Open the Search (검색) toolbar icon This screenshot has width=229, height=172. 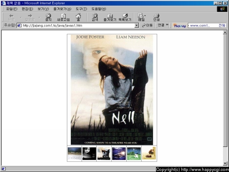[x=95, y=18]
